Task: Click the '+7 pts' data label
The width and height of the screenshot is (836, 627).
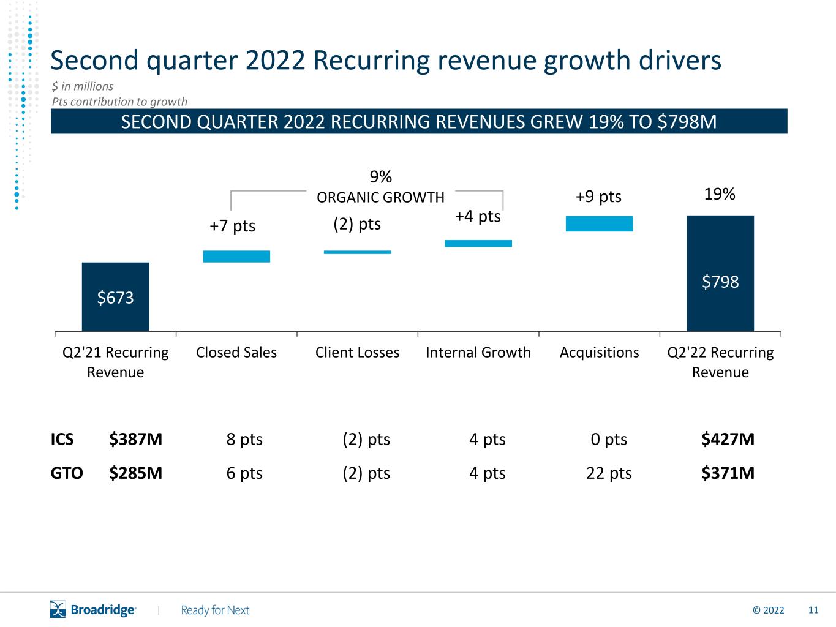Action: click(x=233, y=226)
